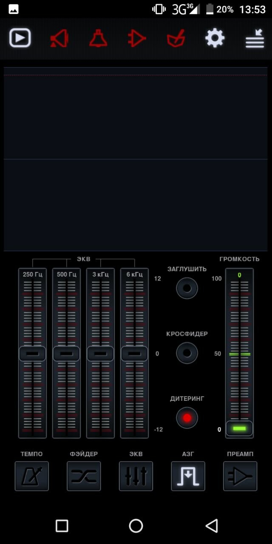Open the АЗГ limiter button
The width and height of the screenshot is (272, 544).
[x=188, y=476]
